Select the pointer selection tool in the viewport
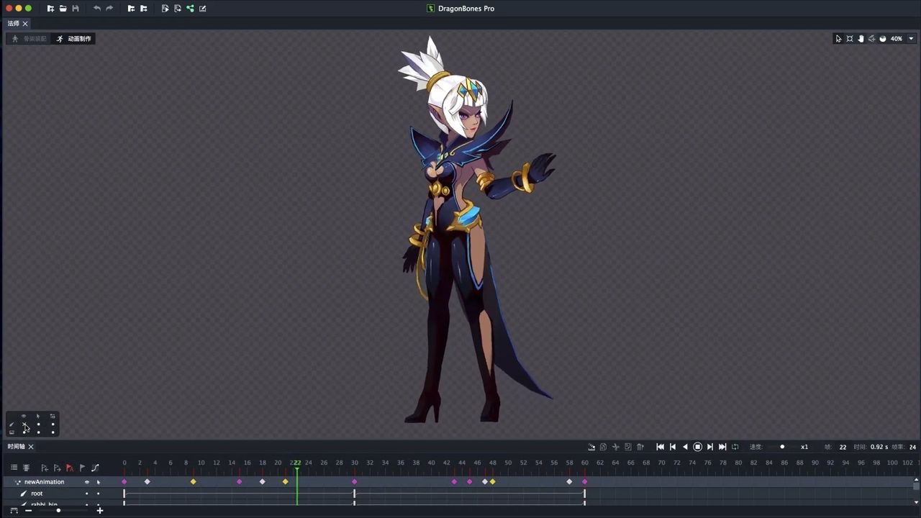 [838, 39]
